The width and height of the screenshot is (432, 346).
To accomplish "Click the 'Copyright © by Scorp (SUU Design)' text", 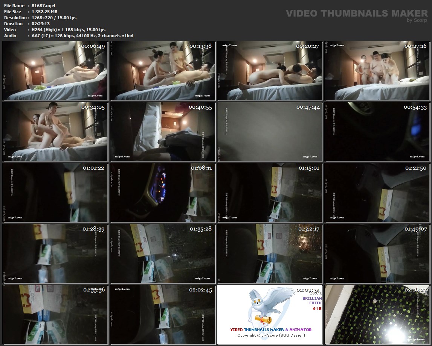I will (271, 335).
